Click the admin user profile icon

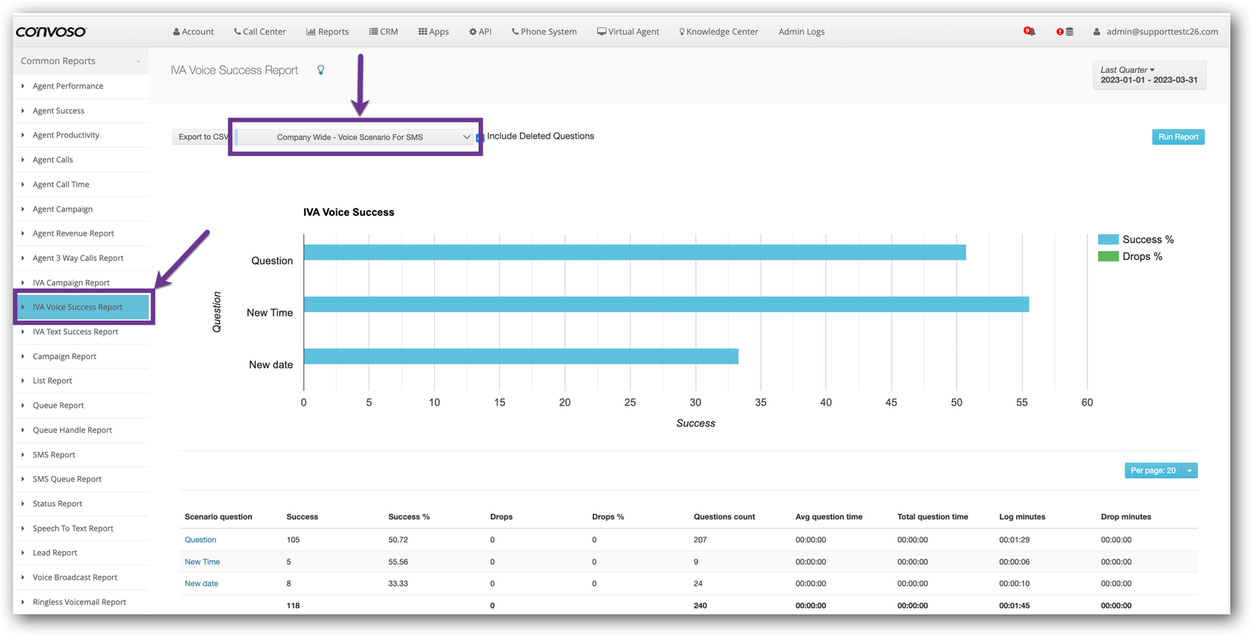(x=1096, y=32)
